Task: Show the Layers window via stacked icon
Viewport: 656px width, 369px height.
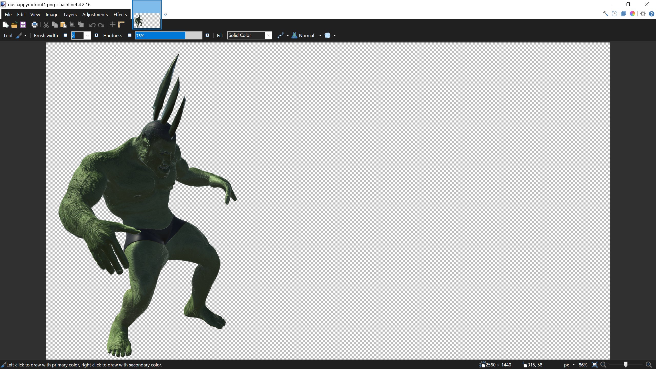Action: pos(623,14)
